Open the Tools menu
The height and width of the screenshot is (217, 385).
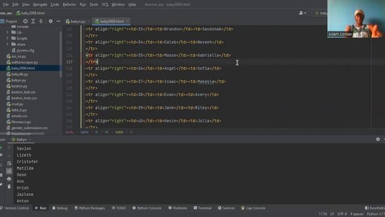tap(94, 4)
